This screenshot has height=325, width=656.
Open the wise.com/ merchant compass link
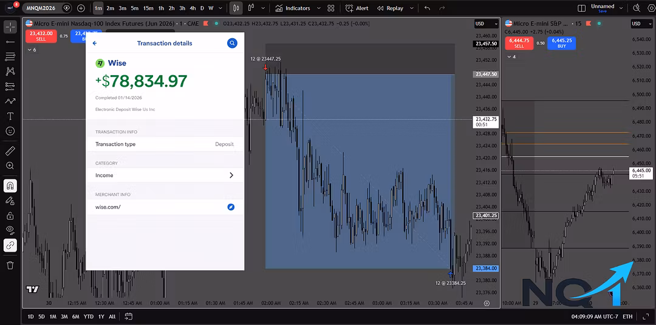(x=231, y=207)
